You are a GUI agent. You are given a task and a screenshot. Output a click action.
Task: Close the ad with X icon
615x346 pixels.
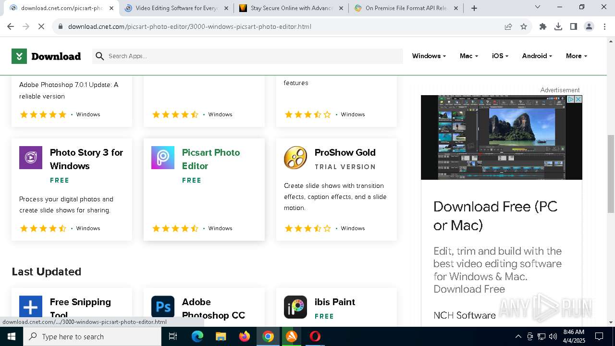coord(578,99)
